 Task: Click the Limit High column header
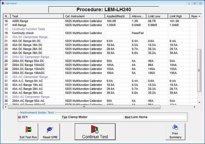(179, 16)
